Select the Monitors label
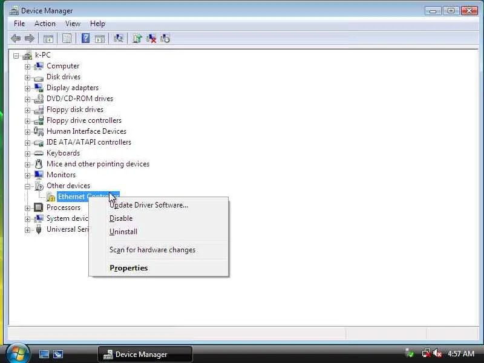This screenshot has height=363, width=484. click(61, 175)
